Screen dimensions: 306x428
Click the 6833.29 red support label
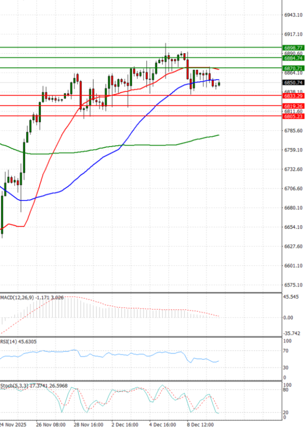pos(293,96)
